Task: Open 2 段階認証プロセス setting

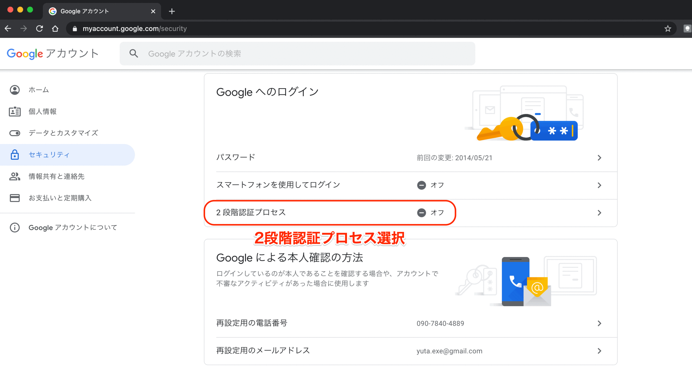Action: click(x=411, y=213)
